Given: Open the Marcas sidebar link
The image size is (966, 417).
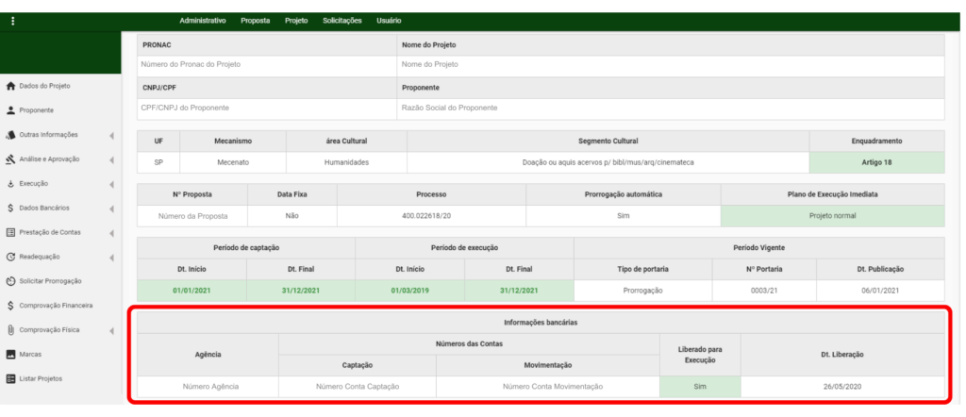Looking at the screenshot, I should [x=30, y=355].
